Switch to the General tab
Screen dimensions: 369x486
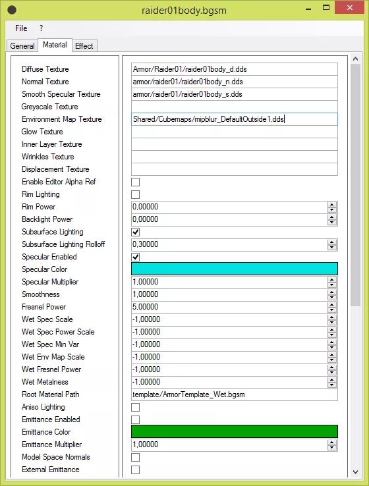(22, 46)
